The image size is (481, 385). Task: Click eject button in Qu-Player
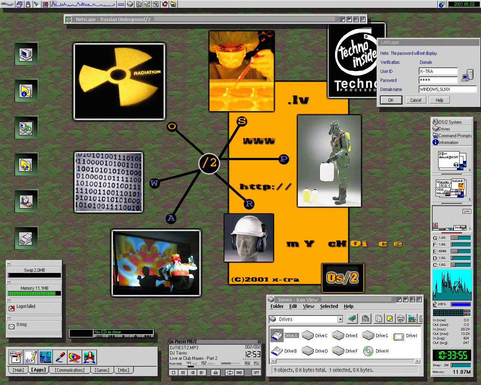tap(216, 373)
